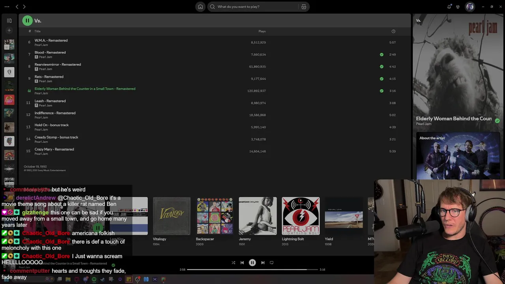505x284 pixels.
Task: Open Elderly Woman Behind the Counter title
Action: pos(85,89)
